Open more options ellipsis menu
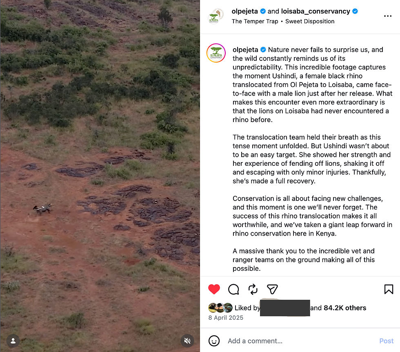 [387, 16]
